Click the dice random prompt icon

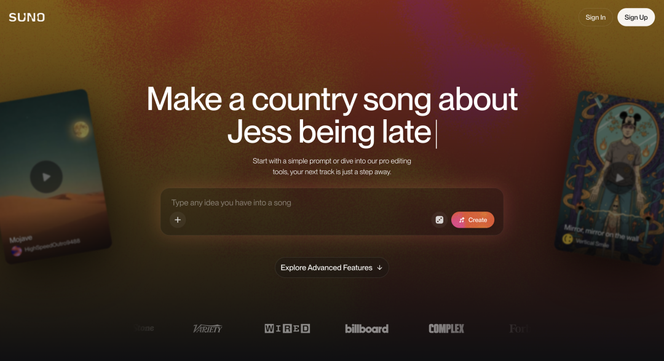(440, 220)
